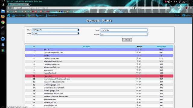Click the search icon for github.map.fastly.net
This screenshot has width=193, height=108.
click(137, 67)
